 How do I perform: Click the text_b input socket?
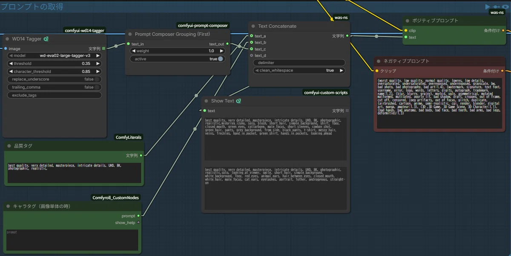[x=251, y=43]
